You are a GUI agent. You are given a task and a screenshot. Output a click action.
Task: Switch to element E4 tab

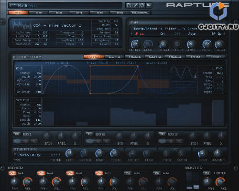[x=79, y=13]
